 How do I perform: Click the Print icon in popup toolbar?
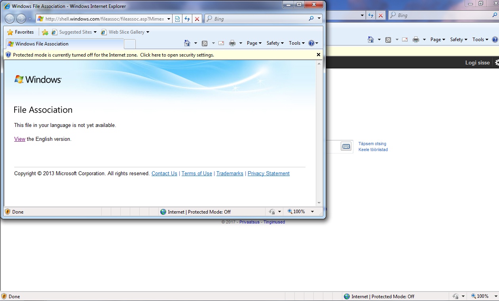232,43
